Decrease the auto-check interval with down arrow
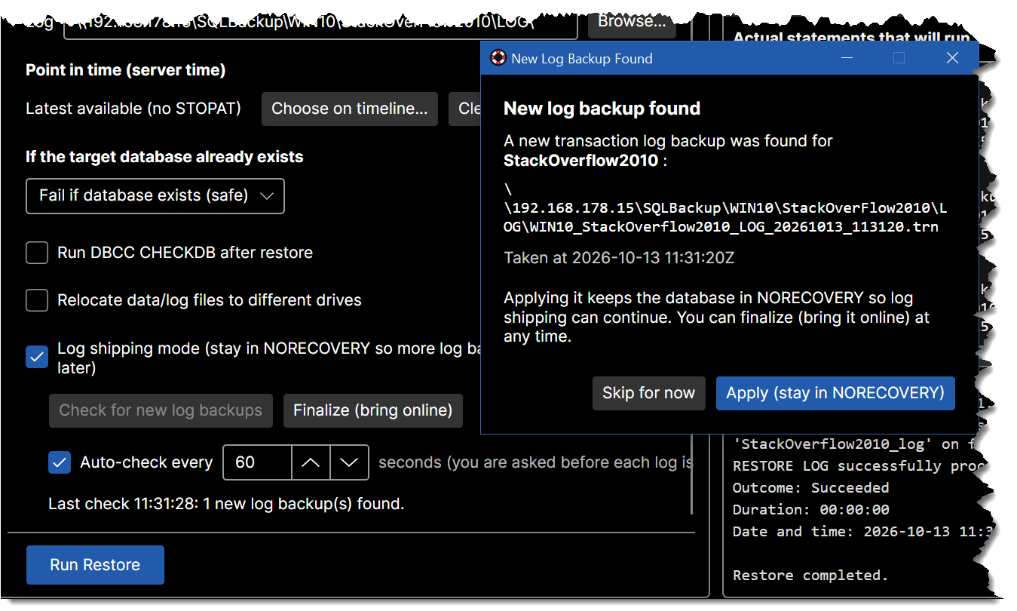 click(349, 462)
